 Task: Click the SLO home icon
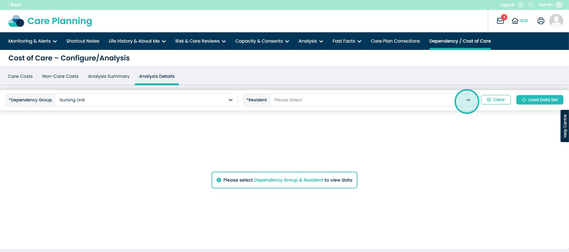pos(515,21)
